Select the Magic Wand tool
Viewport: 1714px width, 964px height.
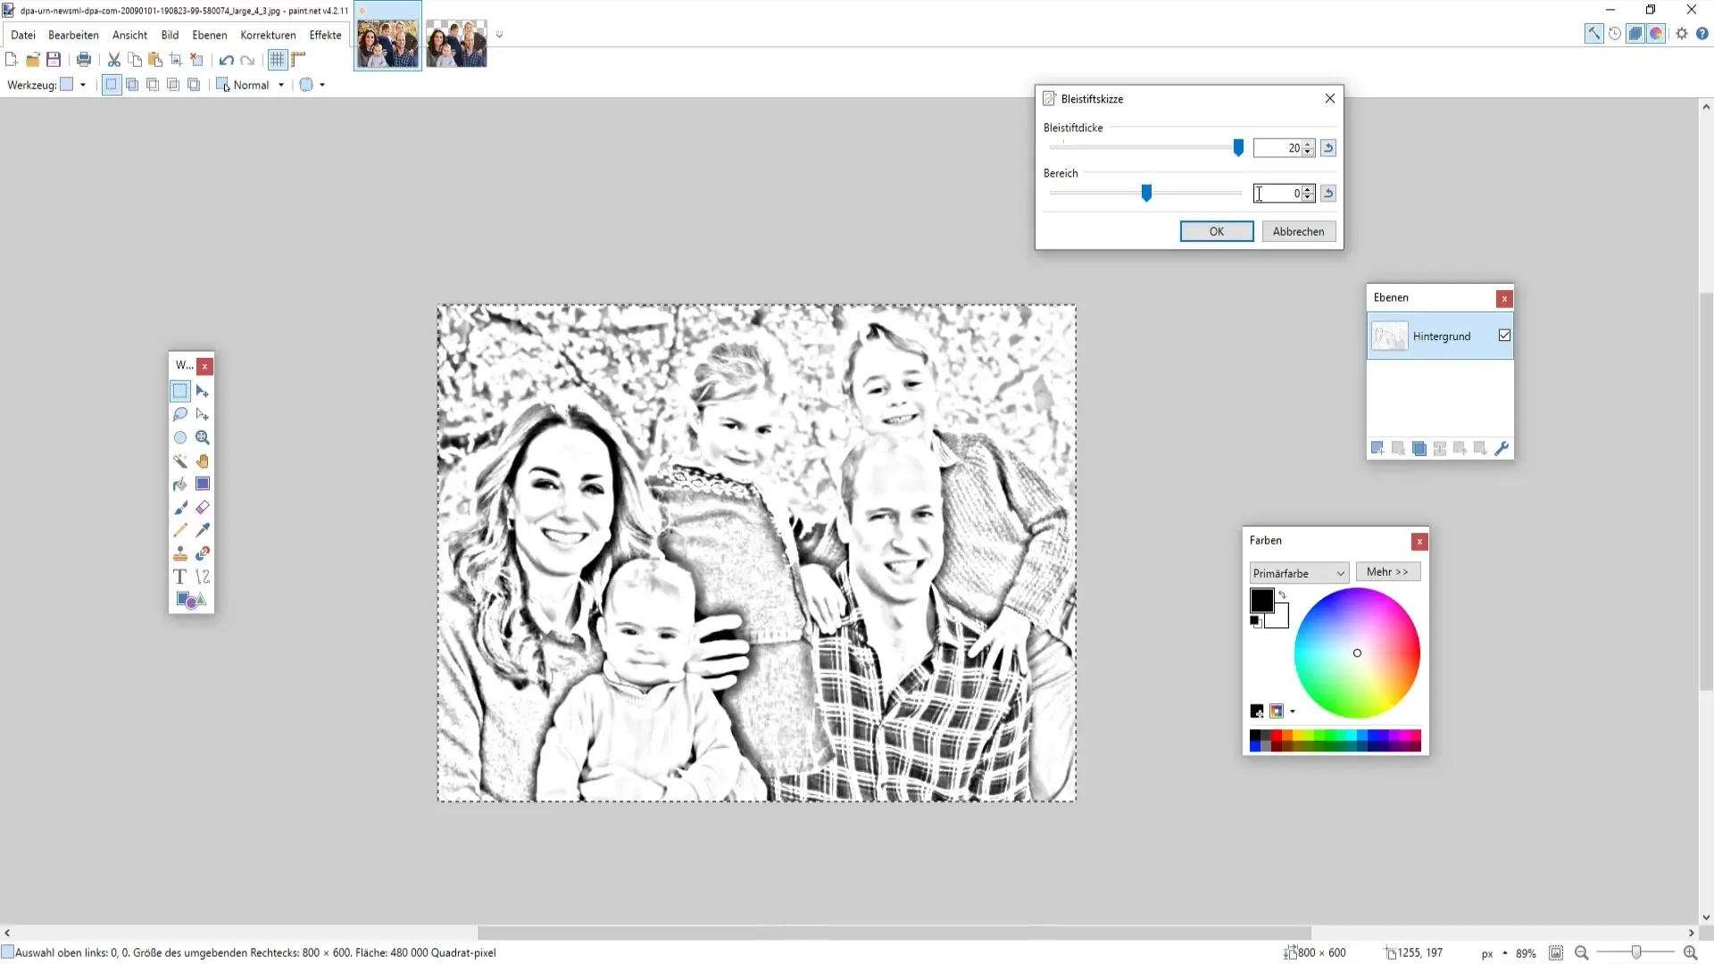[x=180, y=461]
